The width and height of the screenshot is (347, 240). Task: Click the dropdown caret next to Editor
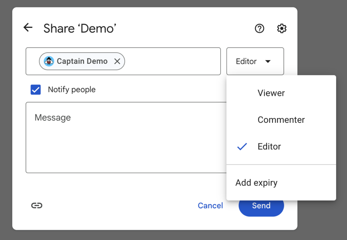point(268,62)
